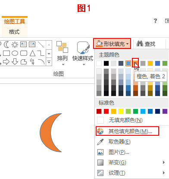The height and width of the screenshot is (179, 169).
Task: Pick the shape between Down Arrow and scribble
Action: [24, 62]
